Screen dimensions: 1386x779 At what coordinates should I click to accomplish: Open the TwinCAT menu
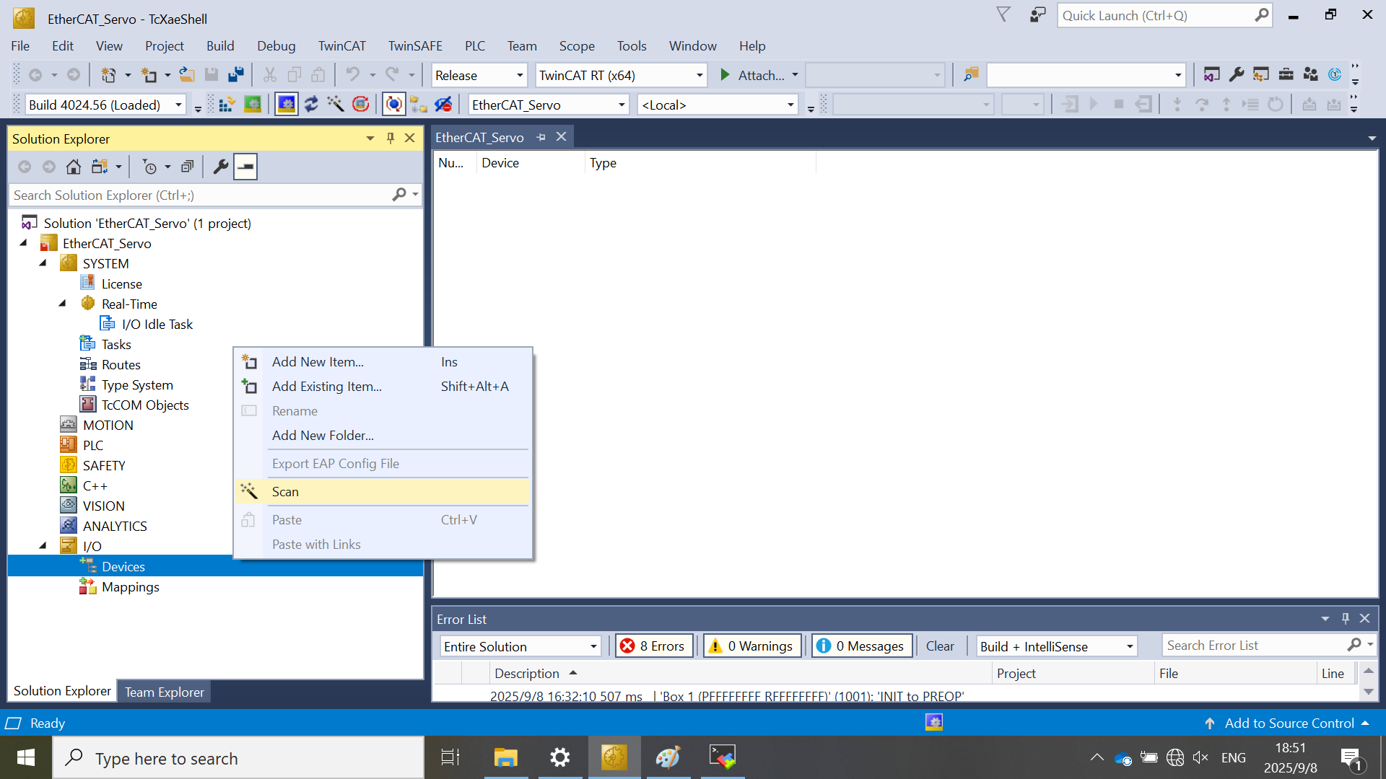(341, 46)
